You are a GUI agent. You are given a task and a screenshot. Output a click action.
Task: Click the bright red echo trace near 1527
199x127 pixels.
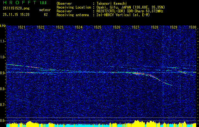pyautogui.click(x=138, y=73)
